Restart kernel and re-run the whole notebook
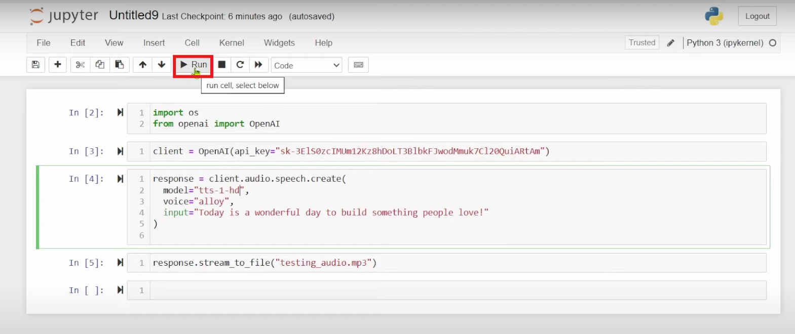 click(x=258, y=65)
